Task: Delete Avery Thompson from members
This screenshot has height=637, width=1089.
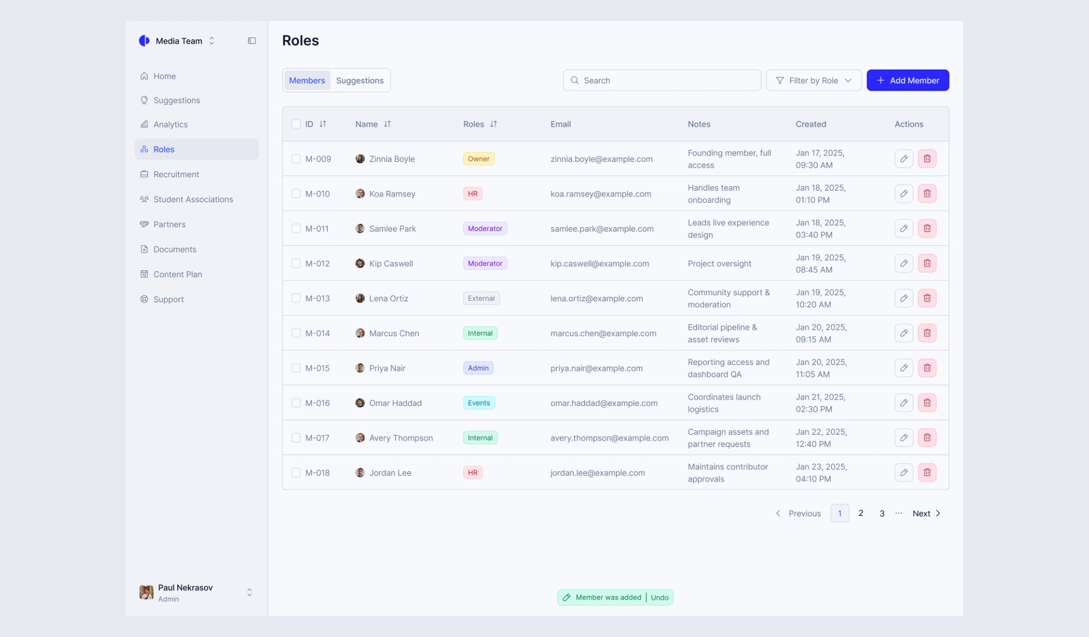Action: tap(927, 438)
